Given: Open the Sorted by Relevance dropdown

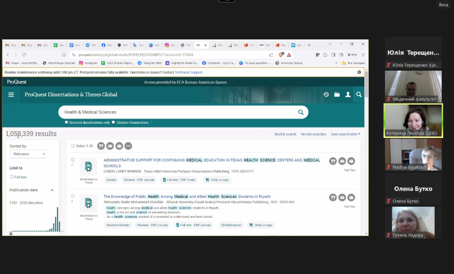Looking at the screenshot, I should click(28, 154).
